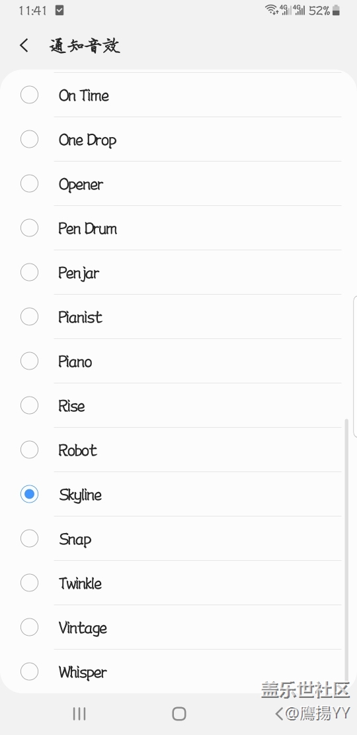
Task: Choose the Snap notification sound
Action: coord(178,538)
